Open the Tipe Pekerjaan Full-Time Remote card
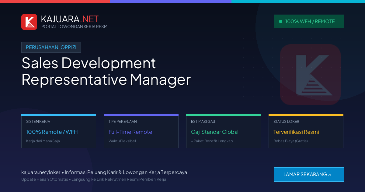365x192 pixels. [x=141, y=131]
